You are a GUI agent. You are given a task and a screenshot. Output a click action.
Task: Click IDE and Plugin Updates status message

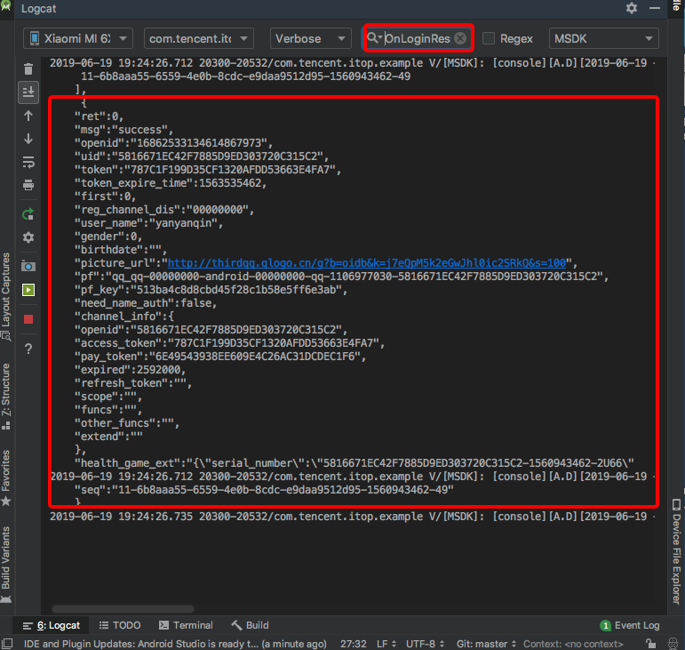[x=175, y=644]
